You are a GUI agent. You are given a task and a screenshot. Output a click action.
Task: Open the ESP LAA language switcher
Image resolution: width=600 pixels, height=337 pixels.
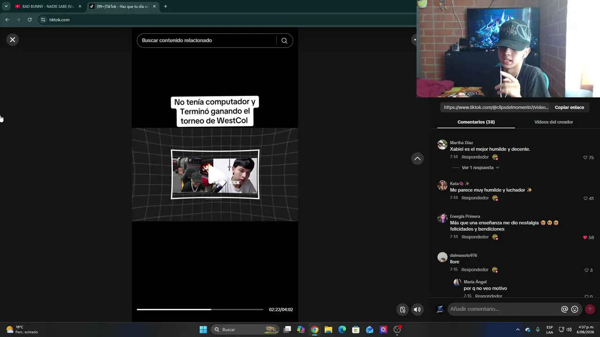549,330
